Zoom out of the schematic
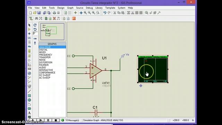The image size is (222, 125). (89, 13)
